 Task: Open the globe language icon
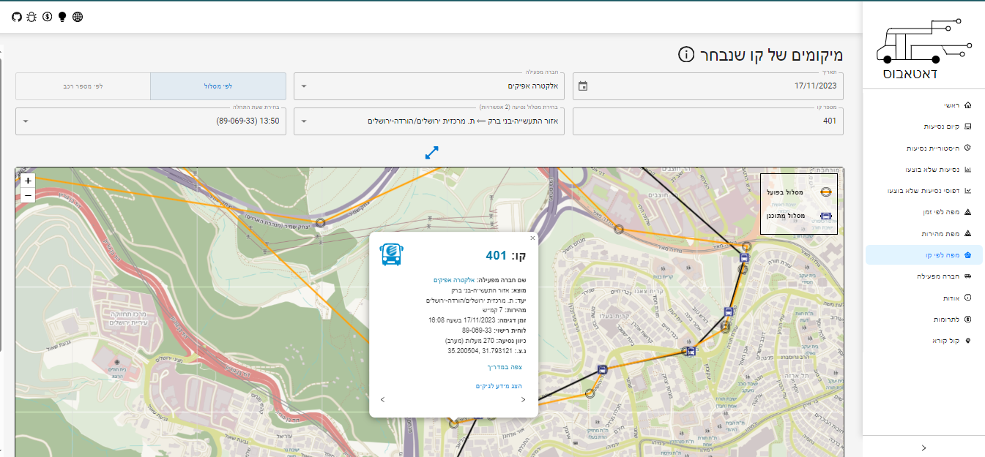[x=78, y=16]
